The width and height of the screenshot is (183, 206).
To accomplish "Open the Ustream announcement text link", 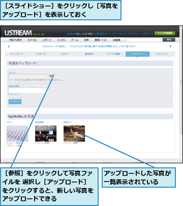I will click(89, 46).
